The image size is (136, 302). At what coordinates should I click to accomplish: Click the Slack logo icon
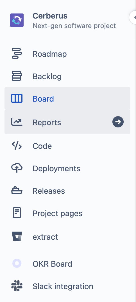(x=17, y=286)
